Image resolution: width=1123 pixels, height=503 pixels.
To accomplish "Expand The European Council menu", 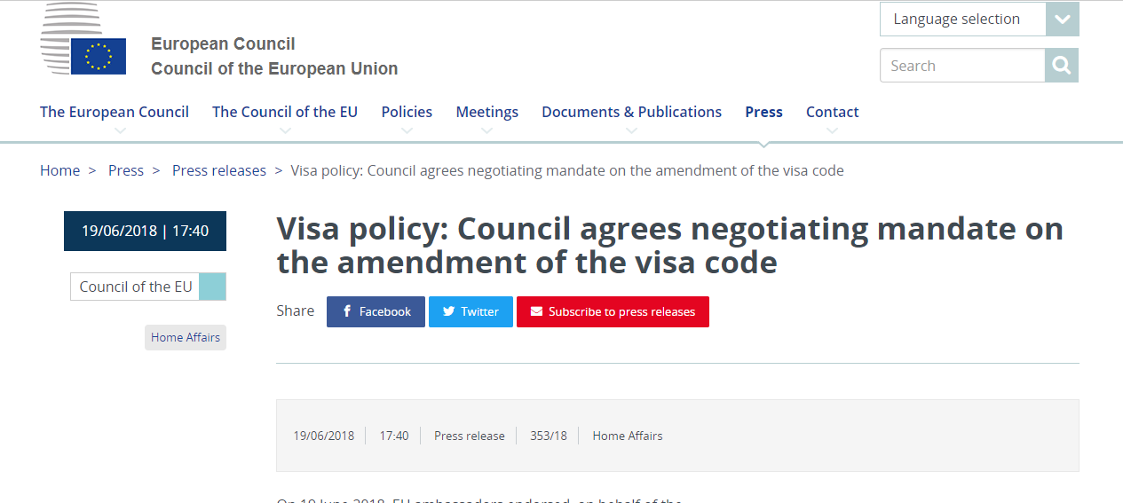I will tap(115, 112).
